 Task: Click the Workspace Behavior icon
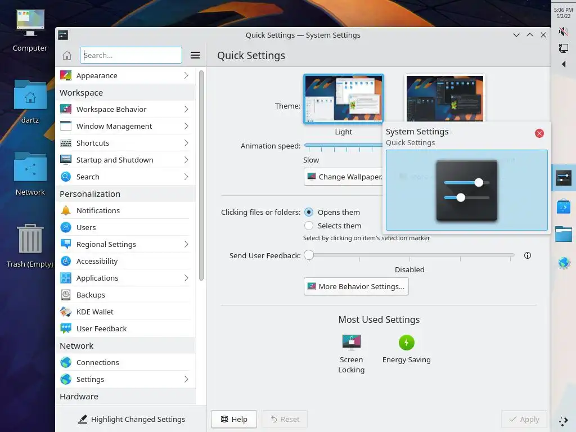click(66, 109)
